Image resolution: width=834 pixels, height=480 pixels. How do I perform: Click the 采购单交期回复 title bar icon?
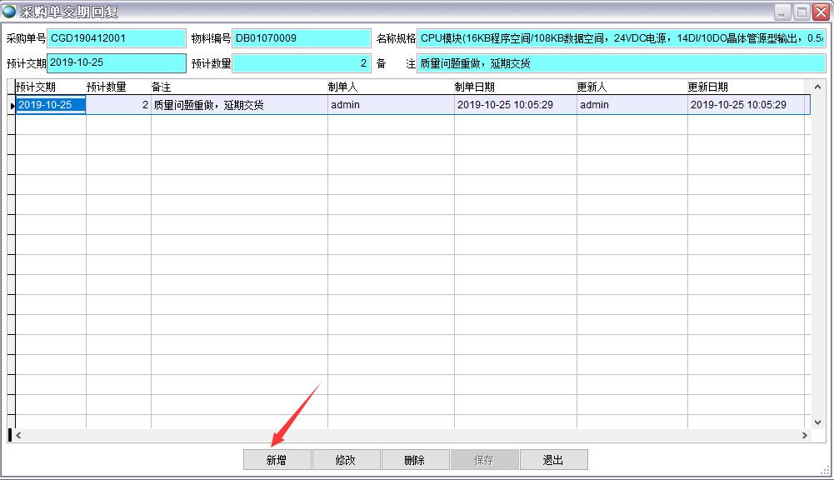10,11
